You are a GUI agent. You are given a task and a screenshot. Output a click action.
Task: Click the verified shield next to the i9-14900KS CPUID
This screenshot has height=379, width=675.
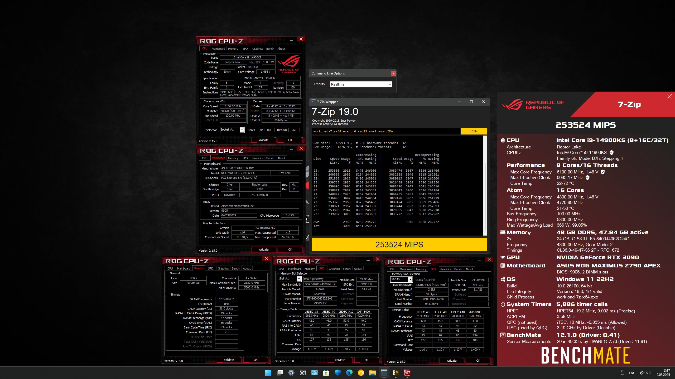[611, 152]
